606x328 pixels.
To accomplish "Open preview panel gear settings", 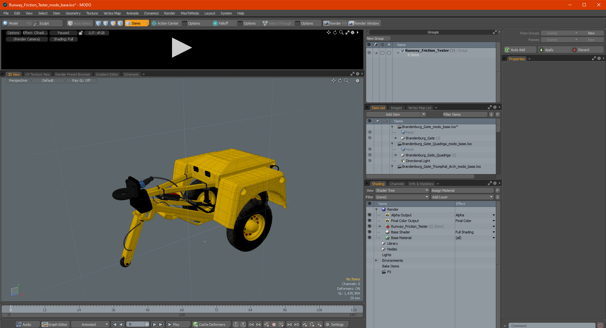I will click(353, 32).
